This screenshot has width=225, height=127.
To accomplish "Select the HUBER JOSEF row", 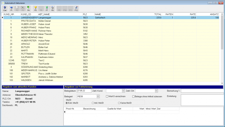I will tap(111, 24).
